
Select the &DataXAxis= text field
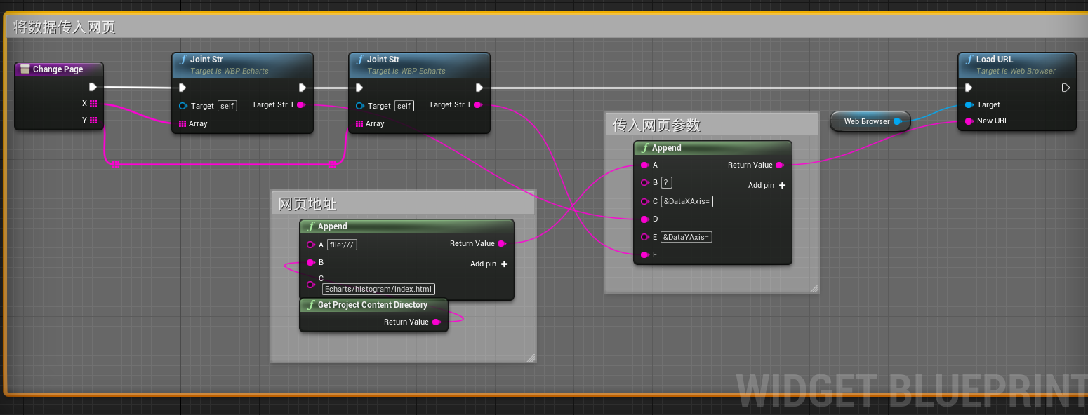pos(686,201)
